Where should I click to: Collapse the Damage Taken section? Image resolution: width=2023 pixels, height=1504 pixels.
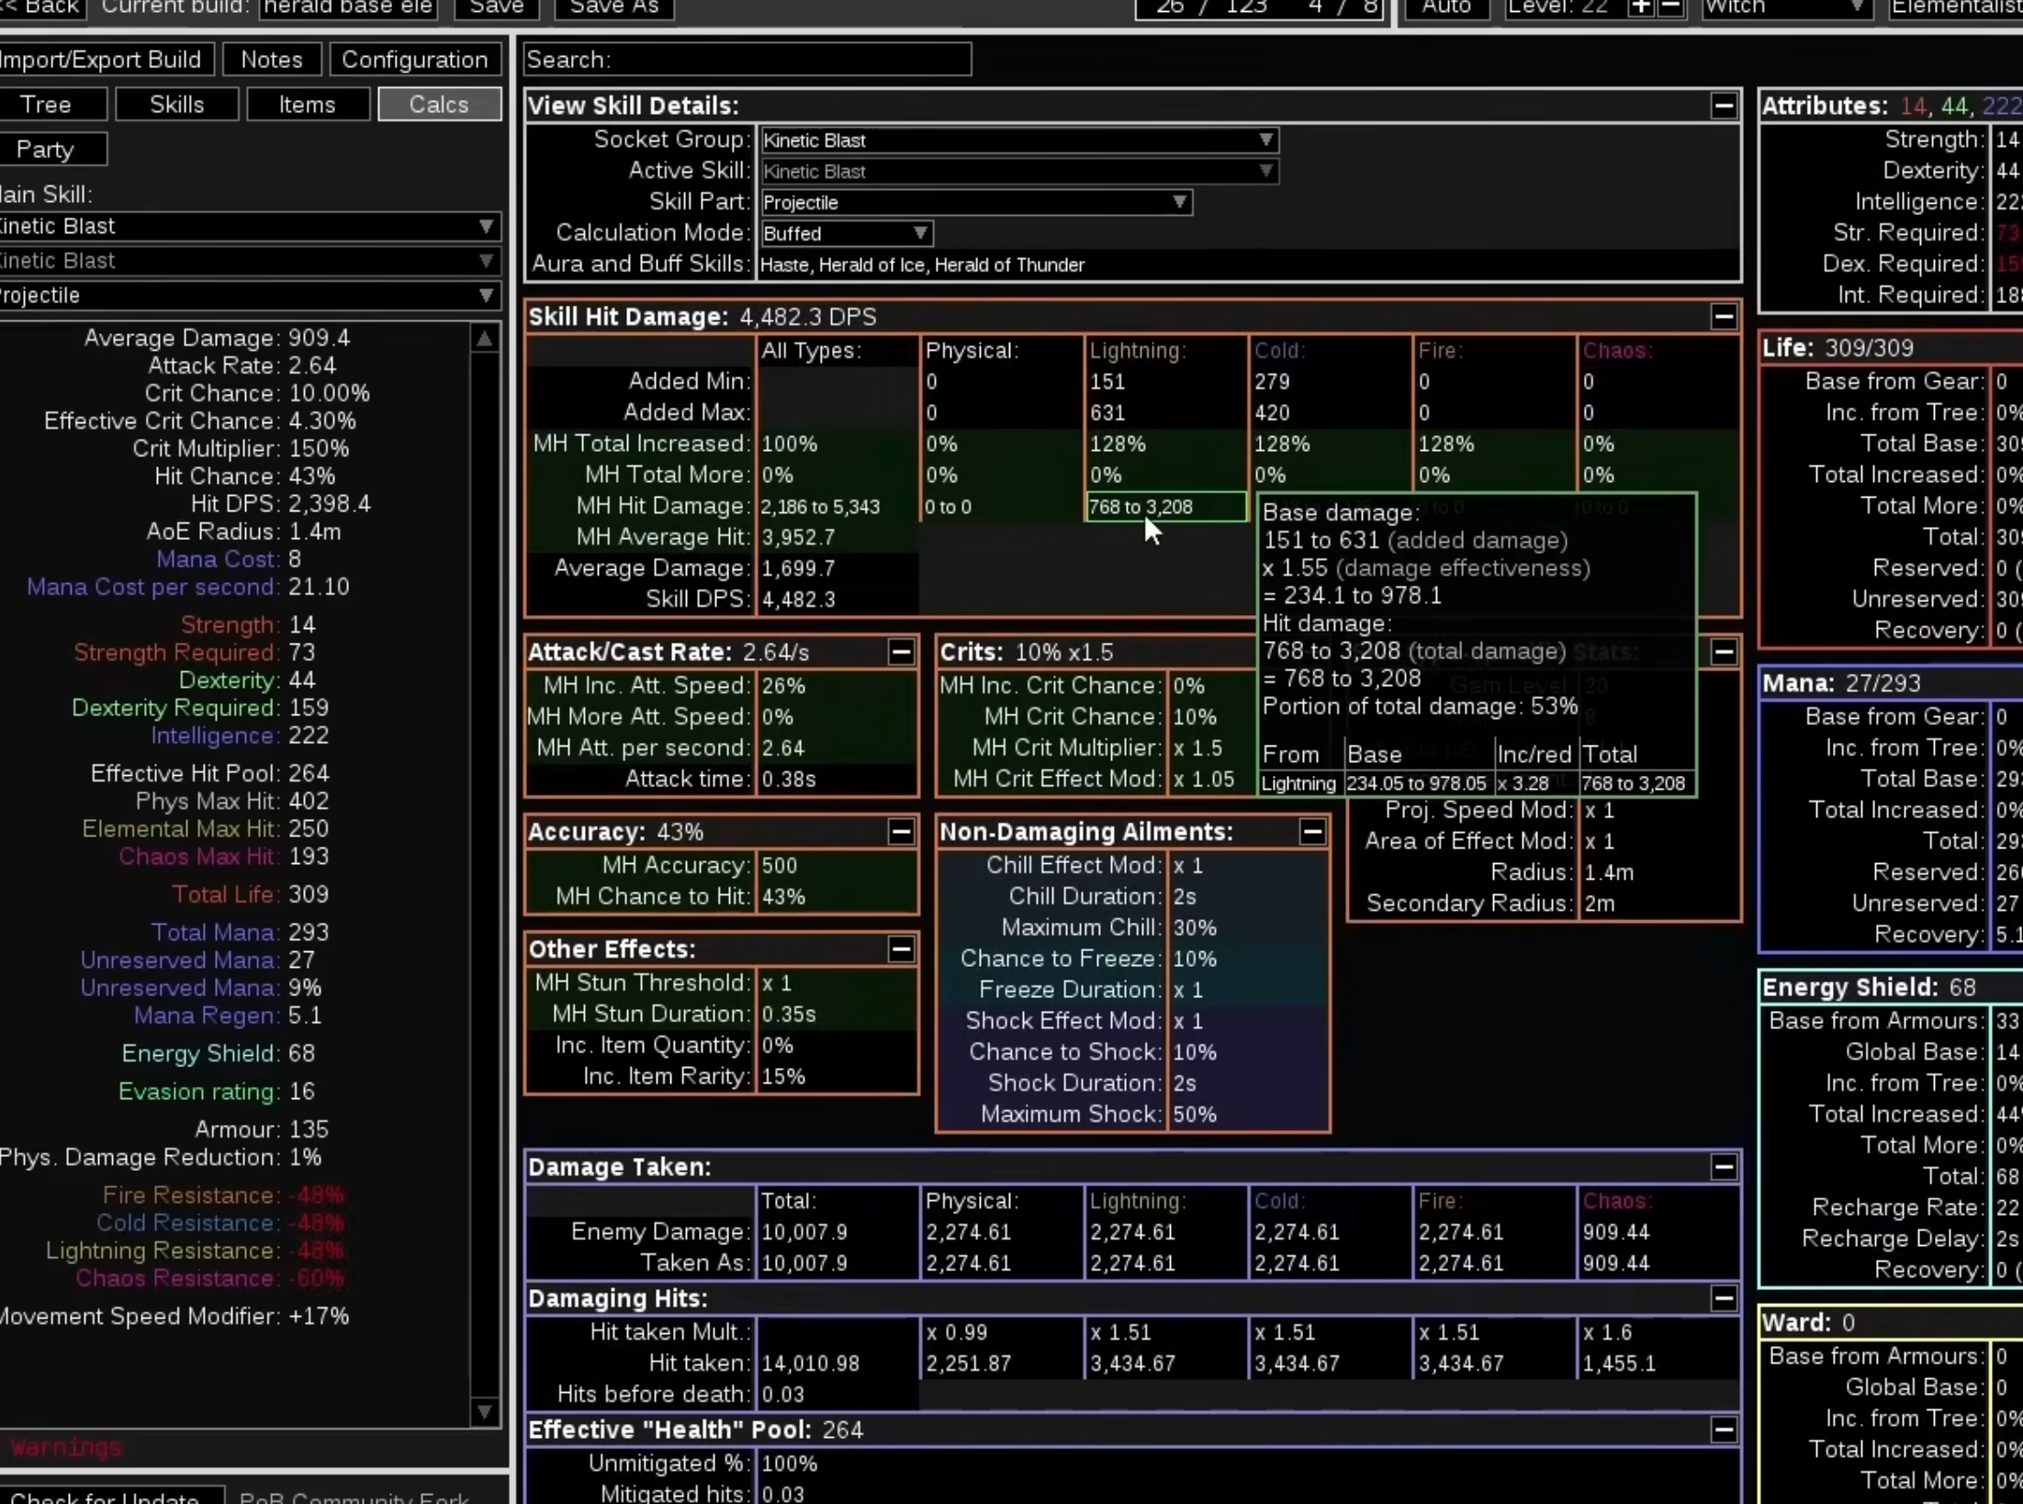[1723, 1167]
